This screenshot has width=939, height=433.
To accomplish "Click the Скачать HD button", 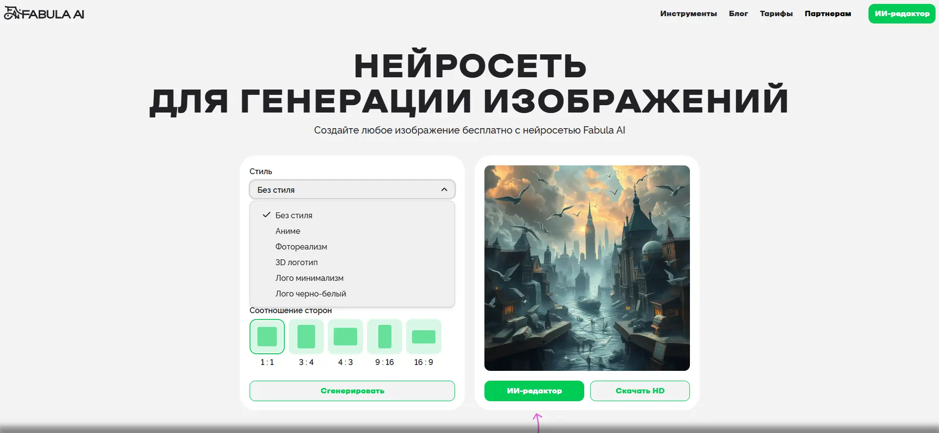I will tap(640, 391).
